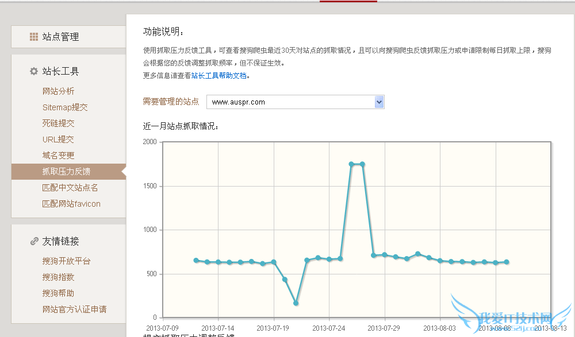Click the 搜狗帮助 link
This screenshot has height=337, width=575.
(x=58, y=293)
